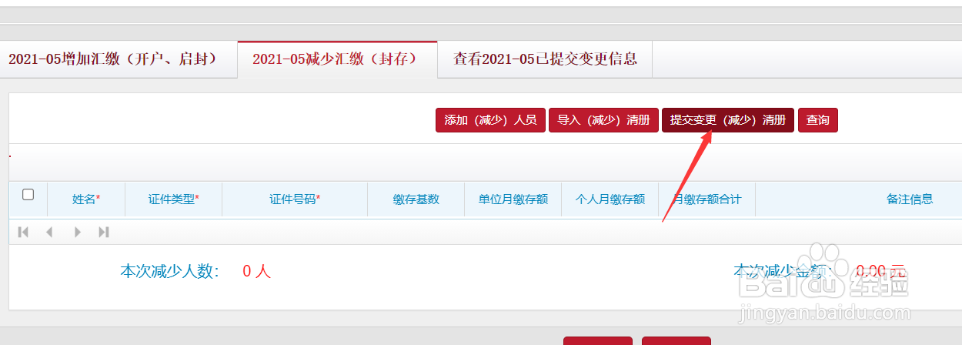Sort by the 姓名 column header

[x=86, y=199]
